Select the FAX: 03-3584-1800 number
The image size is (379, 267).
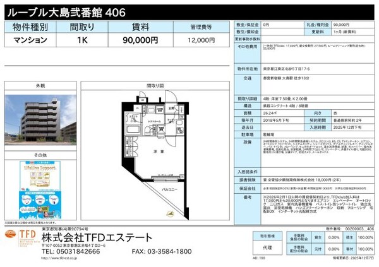coord(162,252)
